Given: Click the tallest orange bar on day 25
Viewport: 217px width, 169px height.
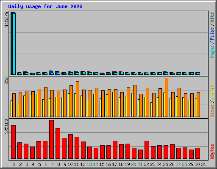Looking at the screenshot, I should coord(167,97).
